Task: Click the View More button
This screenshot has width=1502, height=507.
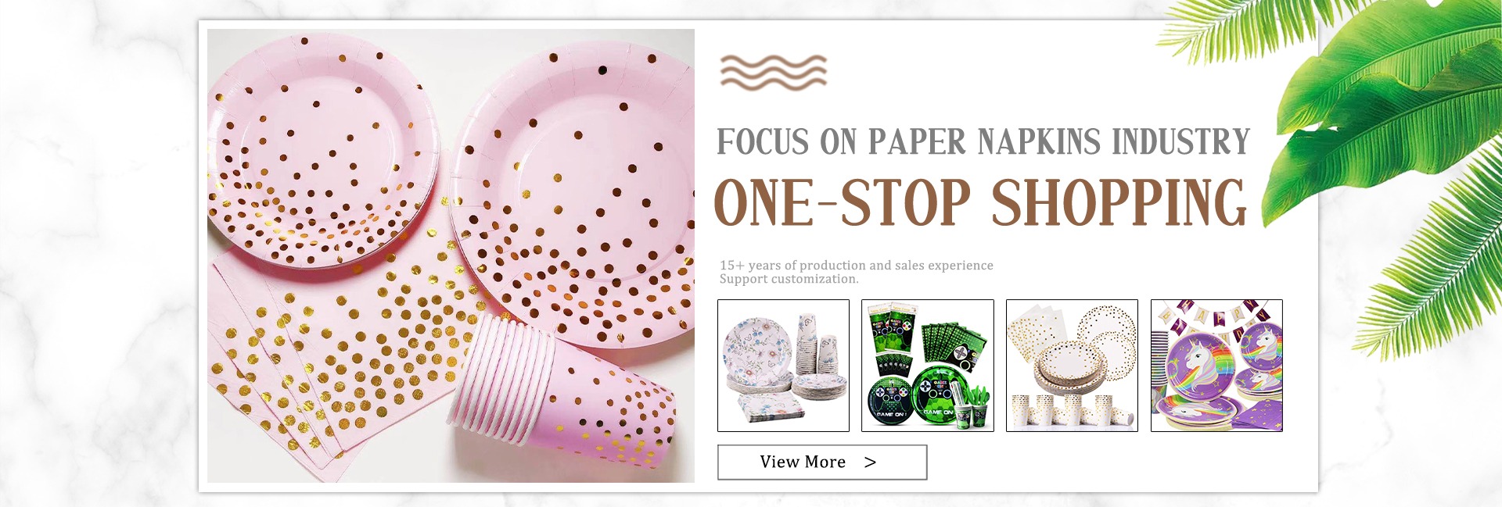Action: (x=822, y=462)
